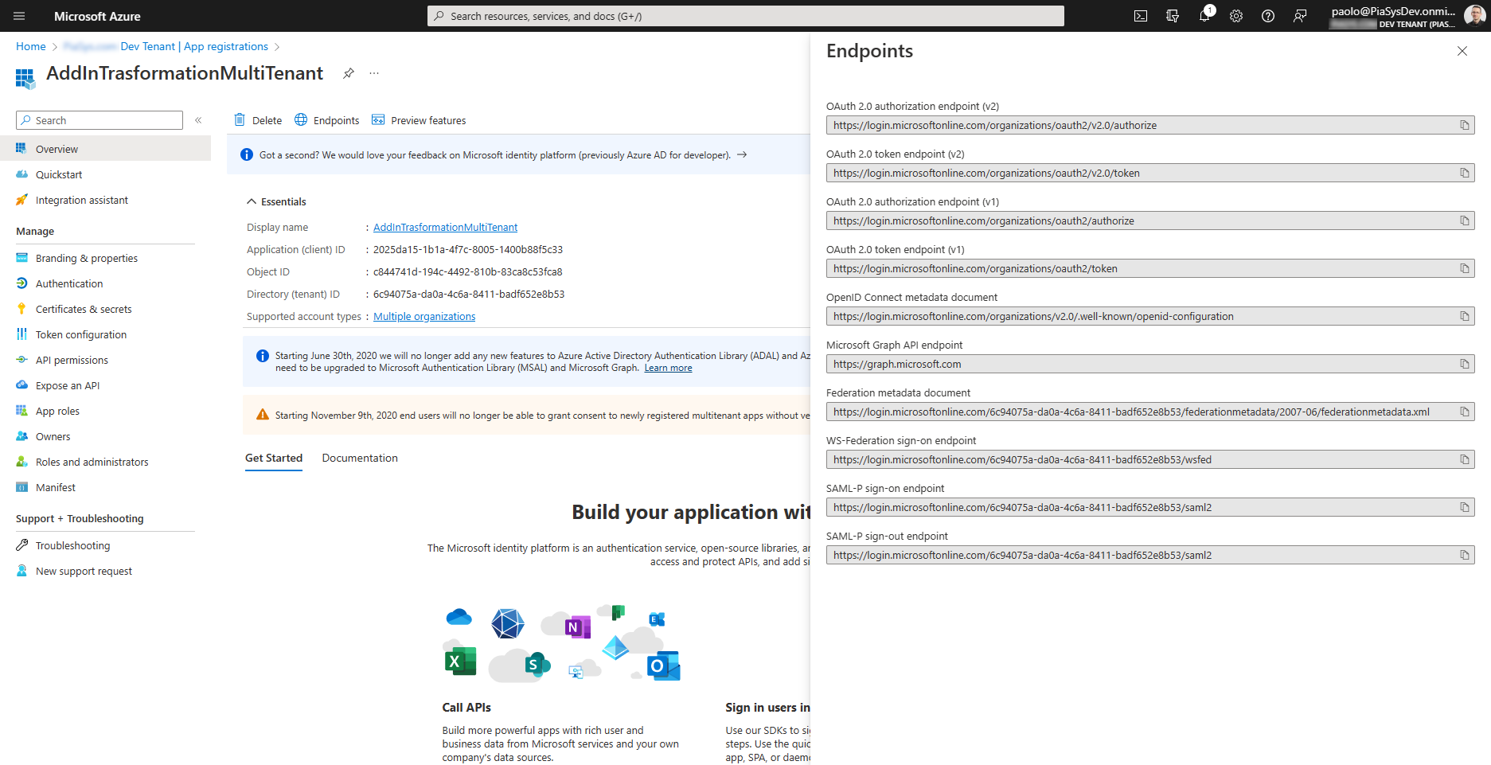The height and width of the screenshot is (765, 1491).
Task: Collapse the Essentials section
Action: click(276, 201)
